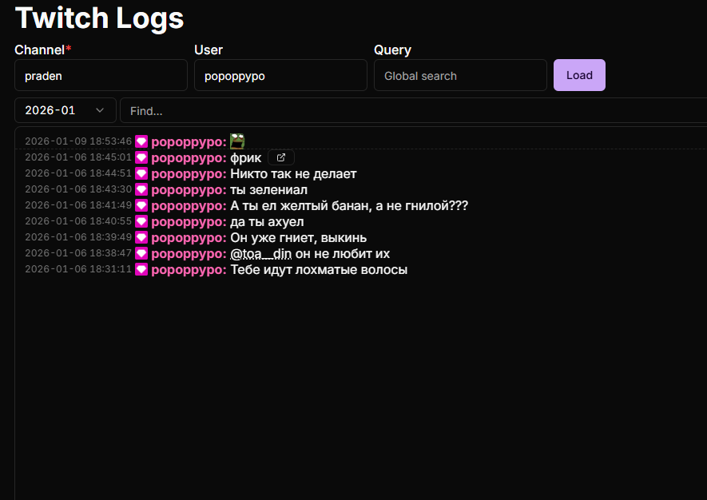Click badge icon on желтый банан row
This screenshot has width=707, height=500.
(141, 205)
